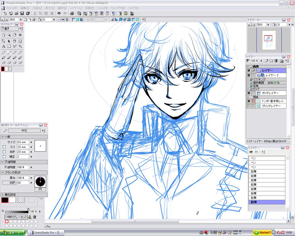This screenshot has width=295, height=236.
Task: Click the 下書き tool set button
Action: [x=10, y=29]
